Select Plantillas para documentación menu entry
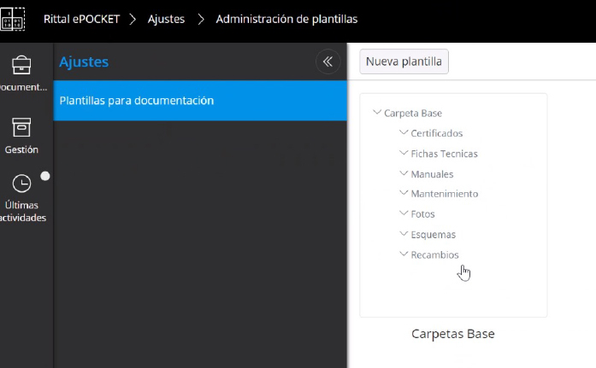 click(x=200, y=101)
